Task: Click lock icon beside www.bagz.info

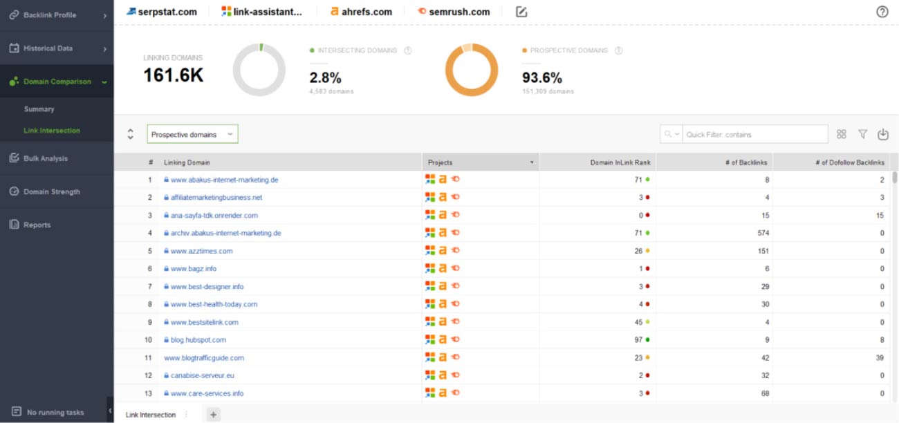Action: (167, 269)
